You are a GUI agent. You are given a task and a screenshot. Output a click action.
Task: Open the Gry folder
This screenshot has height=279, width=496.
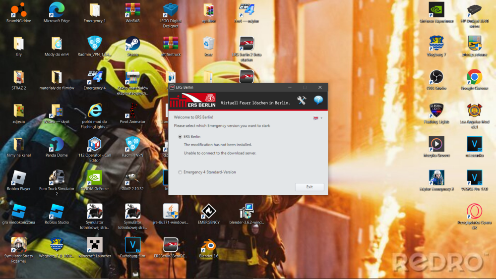click(19, 47)
